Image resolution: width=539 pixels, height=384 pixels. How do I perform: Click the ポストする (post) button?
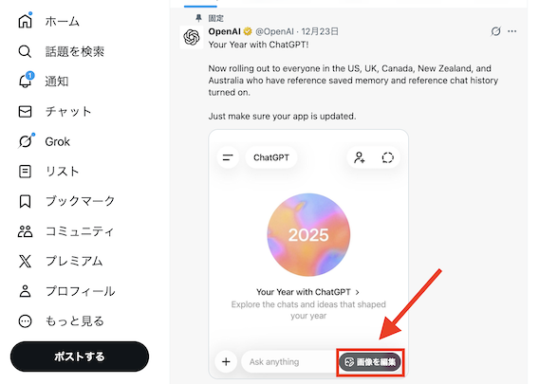click(x=80, y=357)
